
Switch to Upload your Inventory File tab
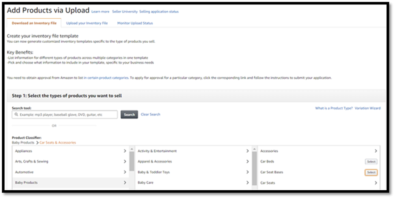point(87,23)
